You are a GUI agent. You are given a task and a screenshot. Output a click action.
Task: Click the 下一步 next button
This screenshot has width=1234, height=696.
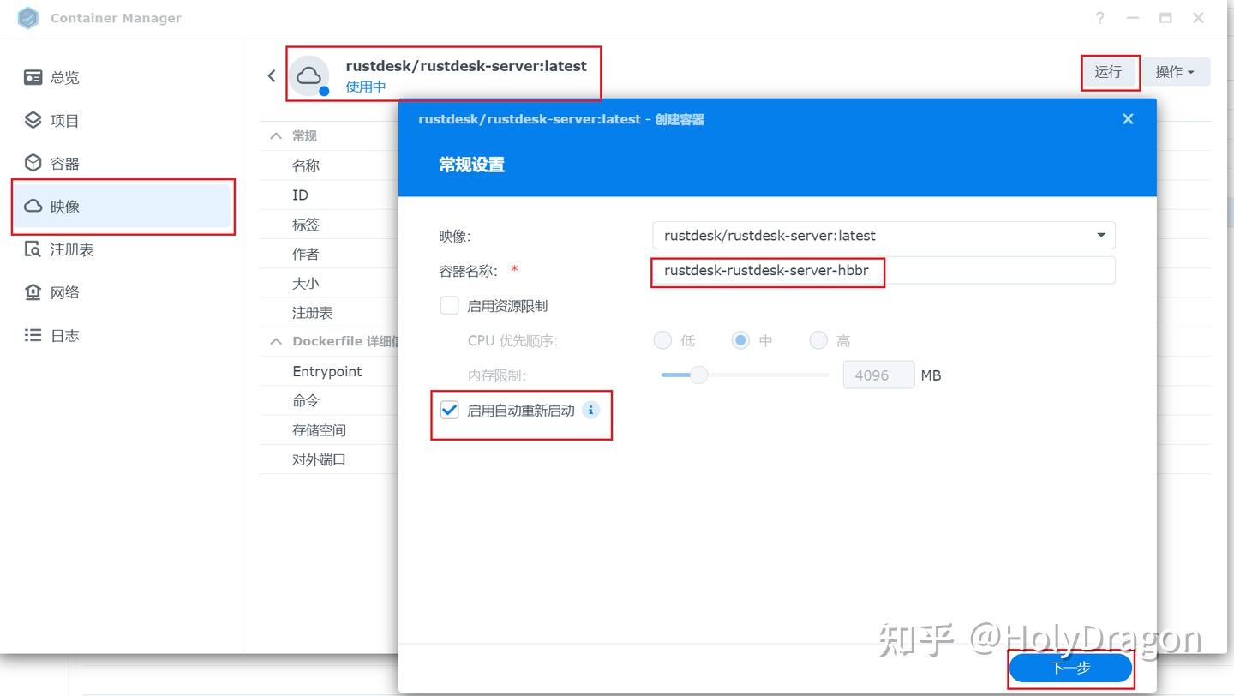[1070, 668]
